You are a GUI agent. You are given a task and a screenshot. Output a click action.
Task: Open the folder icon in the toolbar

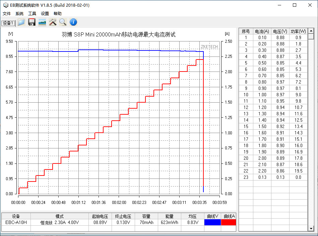click(21, 22)
